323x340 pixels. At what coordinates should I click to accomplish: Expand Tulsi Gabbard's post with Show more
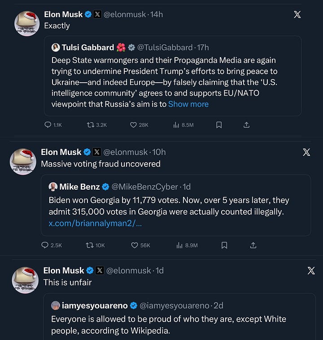[x=188, y=104]
